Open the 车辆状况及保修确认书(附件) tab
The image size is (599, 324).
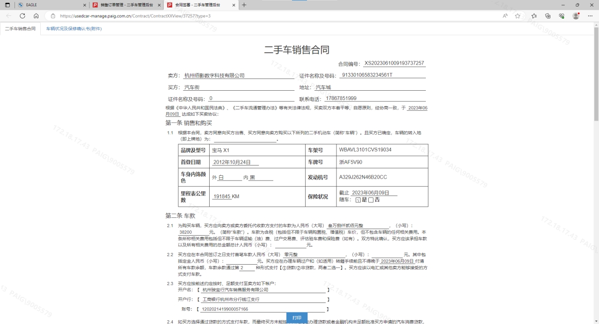tap(74, 29)
